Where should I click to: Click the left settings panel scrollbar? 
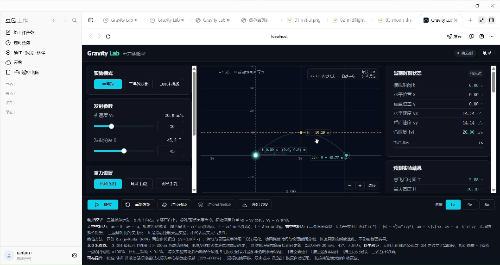click(x=194, y=104)
